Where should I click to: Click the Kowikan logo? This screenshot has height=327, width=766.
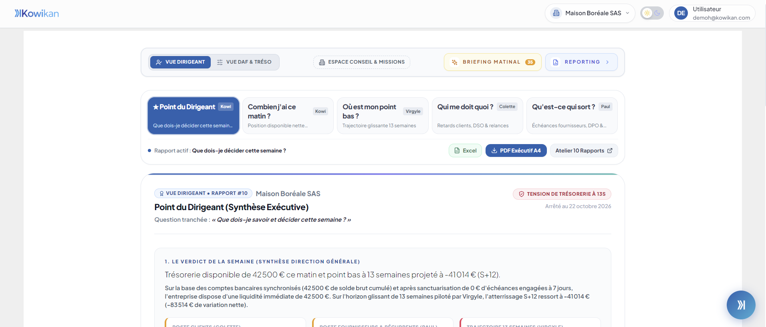[37, 14]
